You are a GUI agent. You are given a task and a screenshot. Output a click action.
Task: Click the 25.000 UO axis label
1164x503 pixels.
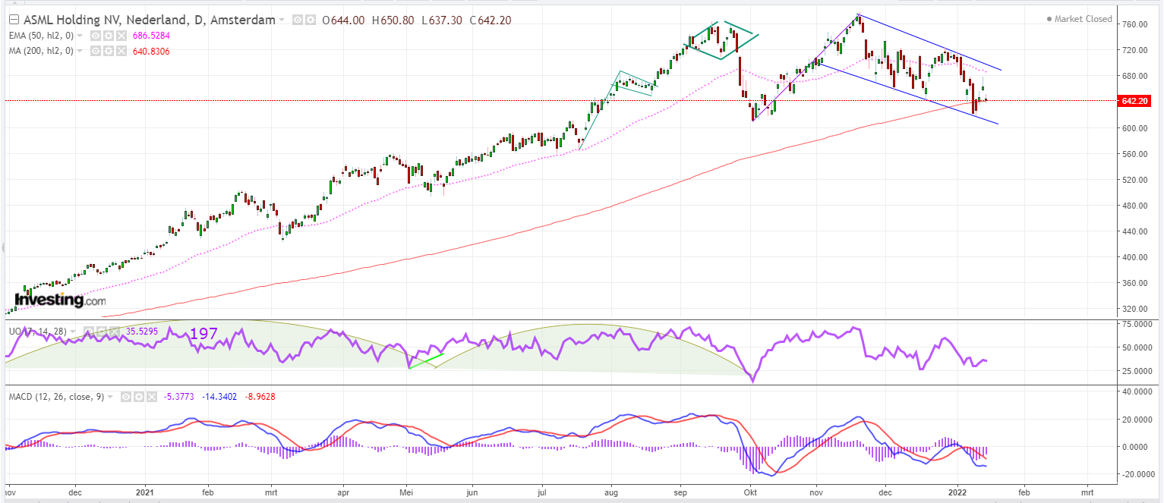[x=1137, y=371]
